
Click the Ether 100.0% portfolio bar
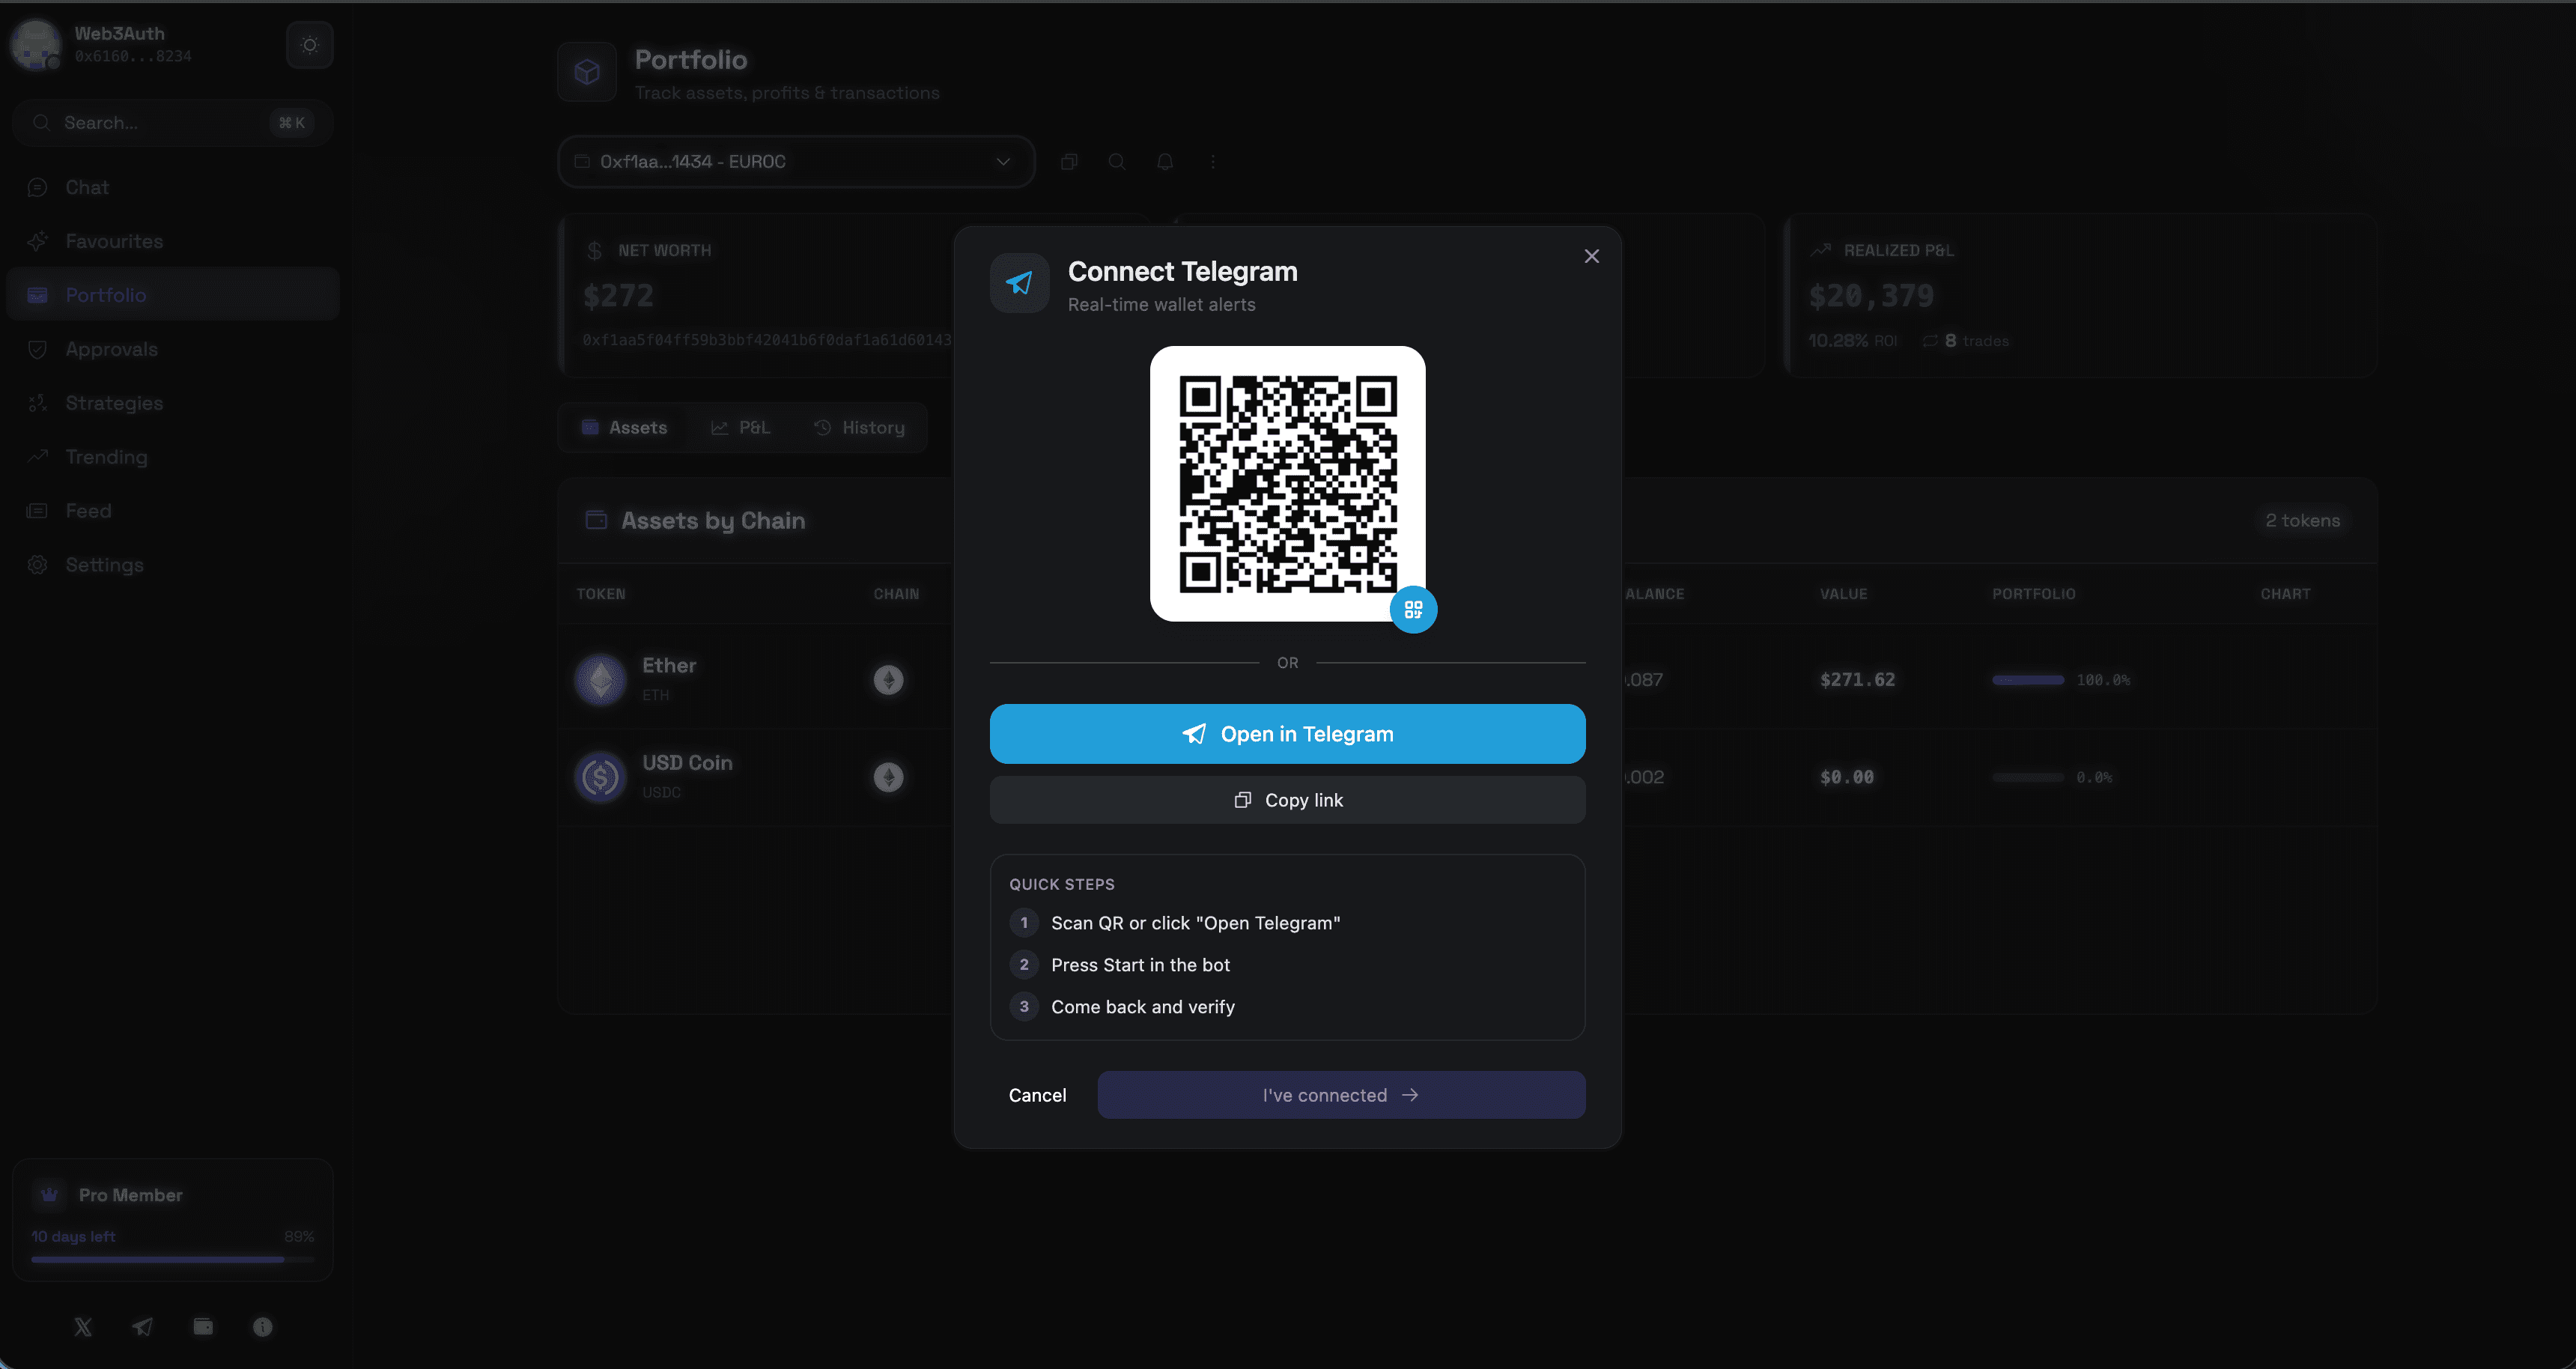point(2028,680)
